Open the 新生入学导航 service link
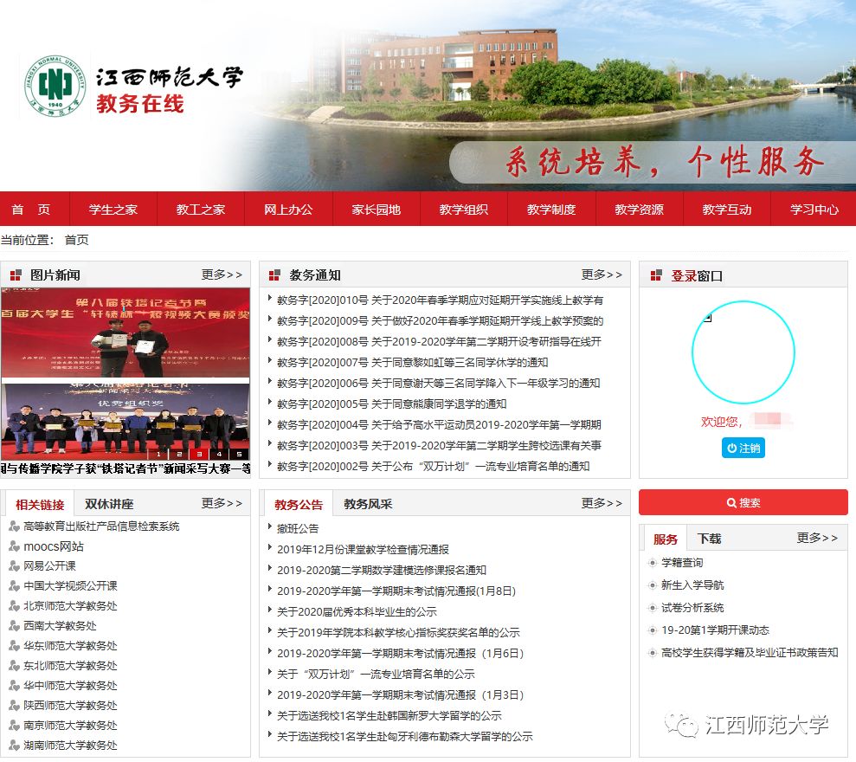 point(692,585)
